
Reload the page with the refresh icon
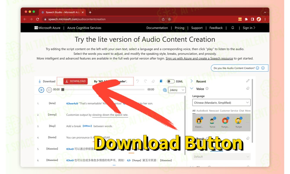tap(37, 19)
